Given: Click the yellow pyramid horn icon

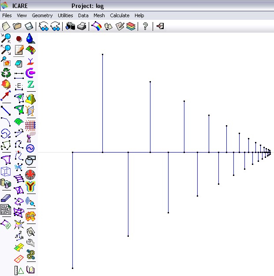Looking at the screenshot, I should click(30, 99).
